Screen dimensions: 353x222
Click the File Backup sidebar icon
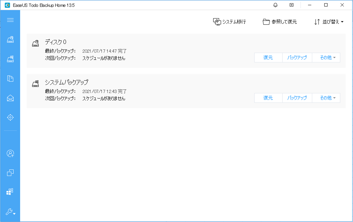(x=10, y=78)
